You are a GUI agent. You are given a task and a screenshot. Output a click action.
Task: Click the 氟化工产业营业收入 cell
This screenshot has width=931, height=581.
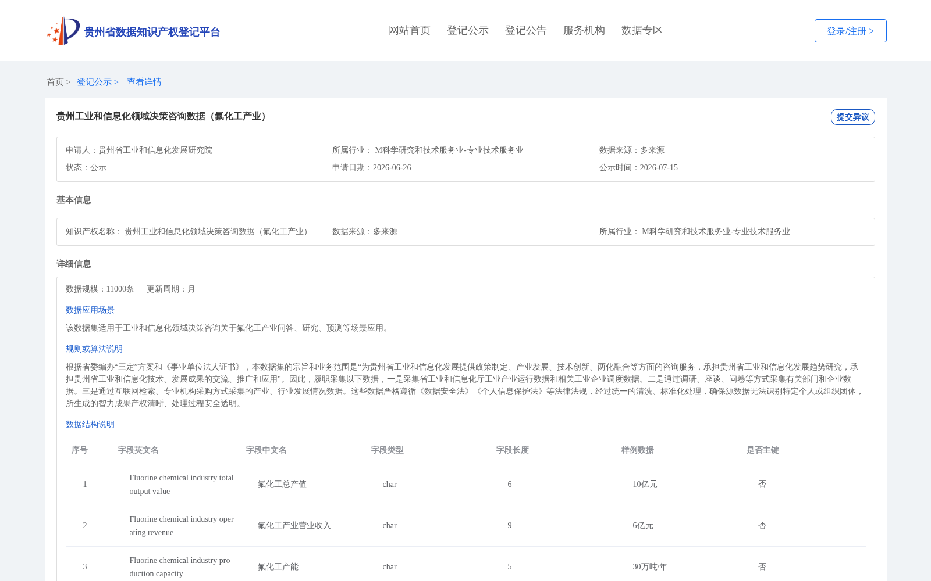294,525
